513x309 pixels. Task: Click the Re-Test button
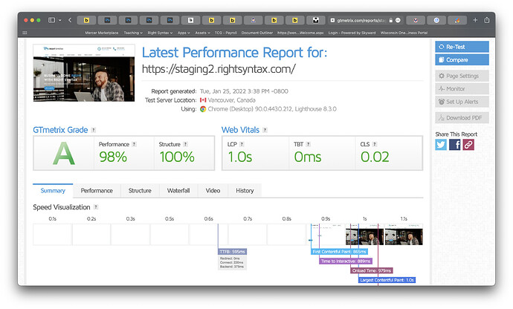click(x=462, y=47)
